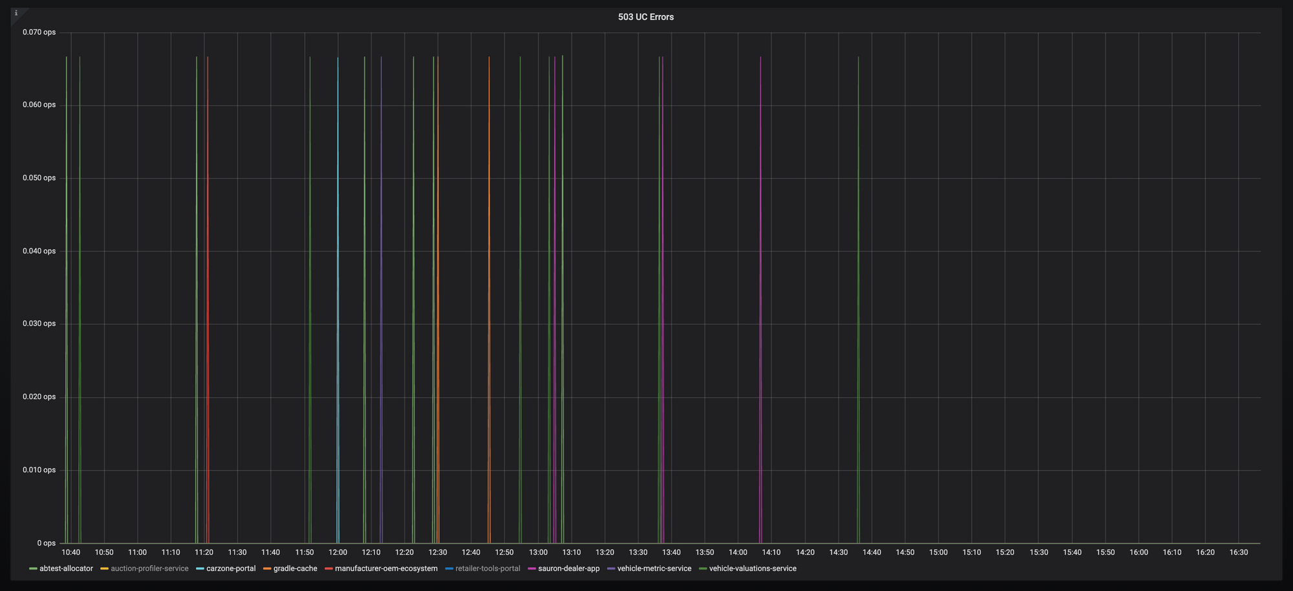This screenshot has height=591, width=1293.
Task: Open color picker for vehicle-metric-service swatch
Action: point(611,568)
